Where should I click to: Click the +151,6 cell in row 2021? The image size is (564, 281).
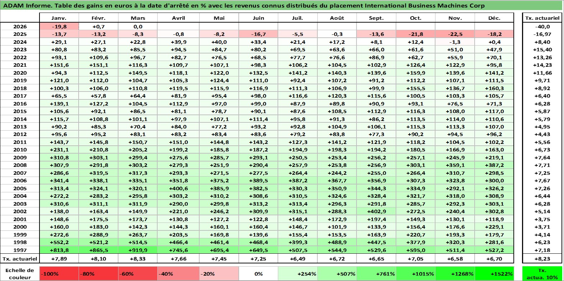coord(59,65)
